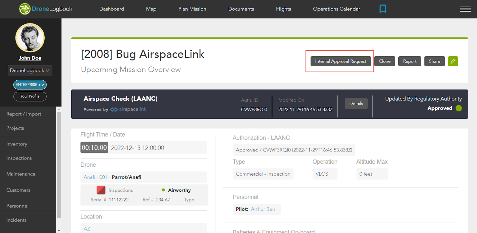This screenshot has width=477, height=233.
Task: Click the date 2022-12-15 12:00:00
Action: (138, 148)
